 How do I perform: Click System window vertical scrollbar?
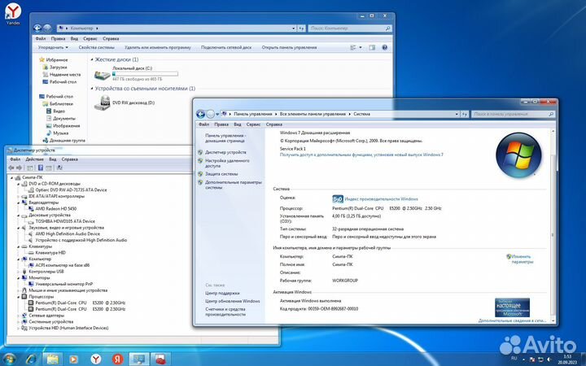pos(553,225)
